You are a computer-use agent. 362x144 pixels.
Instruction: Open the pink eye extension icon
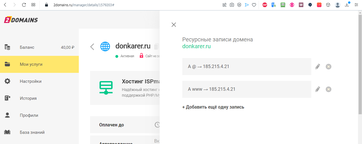(x=292, y=5)
